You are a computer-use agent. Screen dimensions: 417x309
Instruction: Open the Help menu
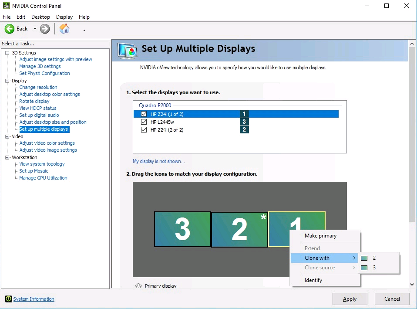click(84, 17)
